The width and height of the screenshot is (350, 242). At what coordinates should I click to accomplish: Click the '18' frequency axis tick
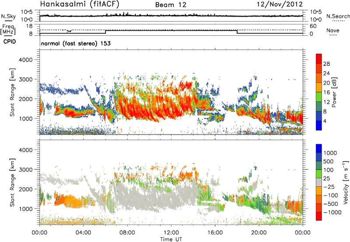pos(29,26)
